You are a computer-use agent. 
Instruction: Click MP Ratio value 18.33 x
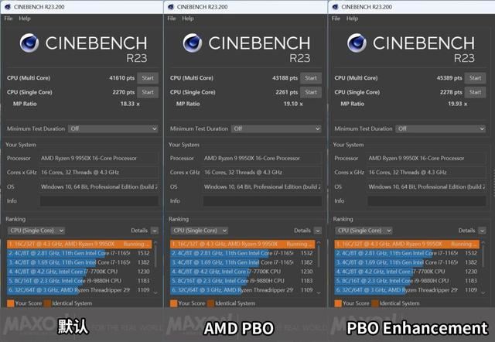(x=130, y=104)
